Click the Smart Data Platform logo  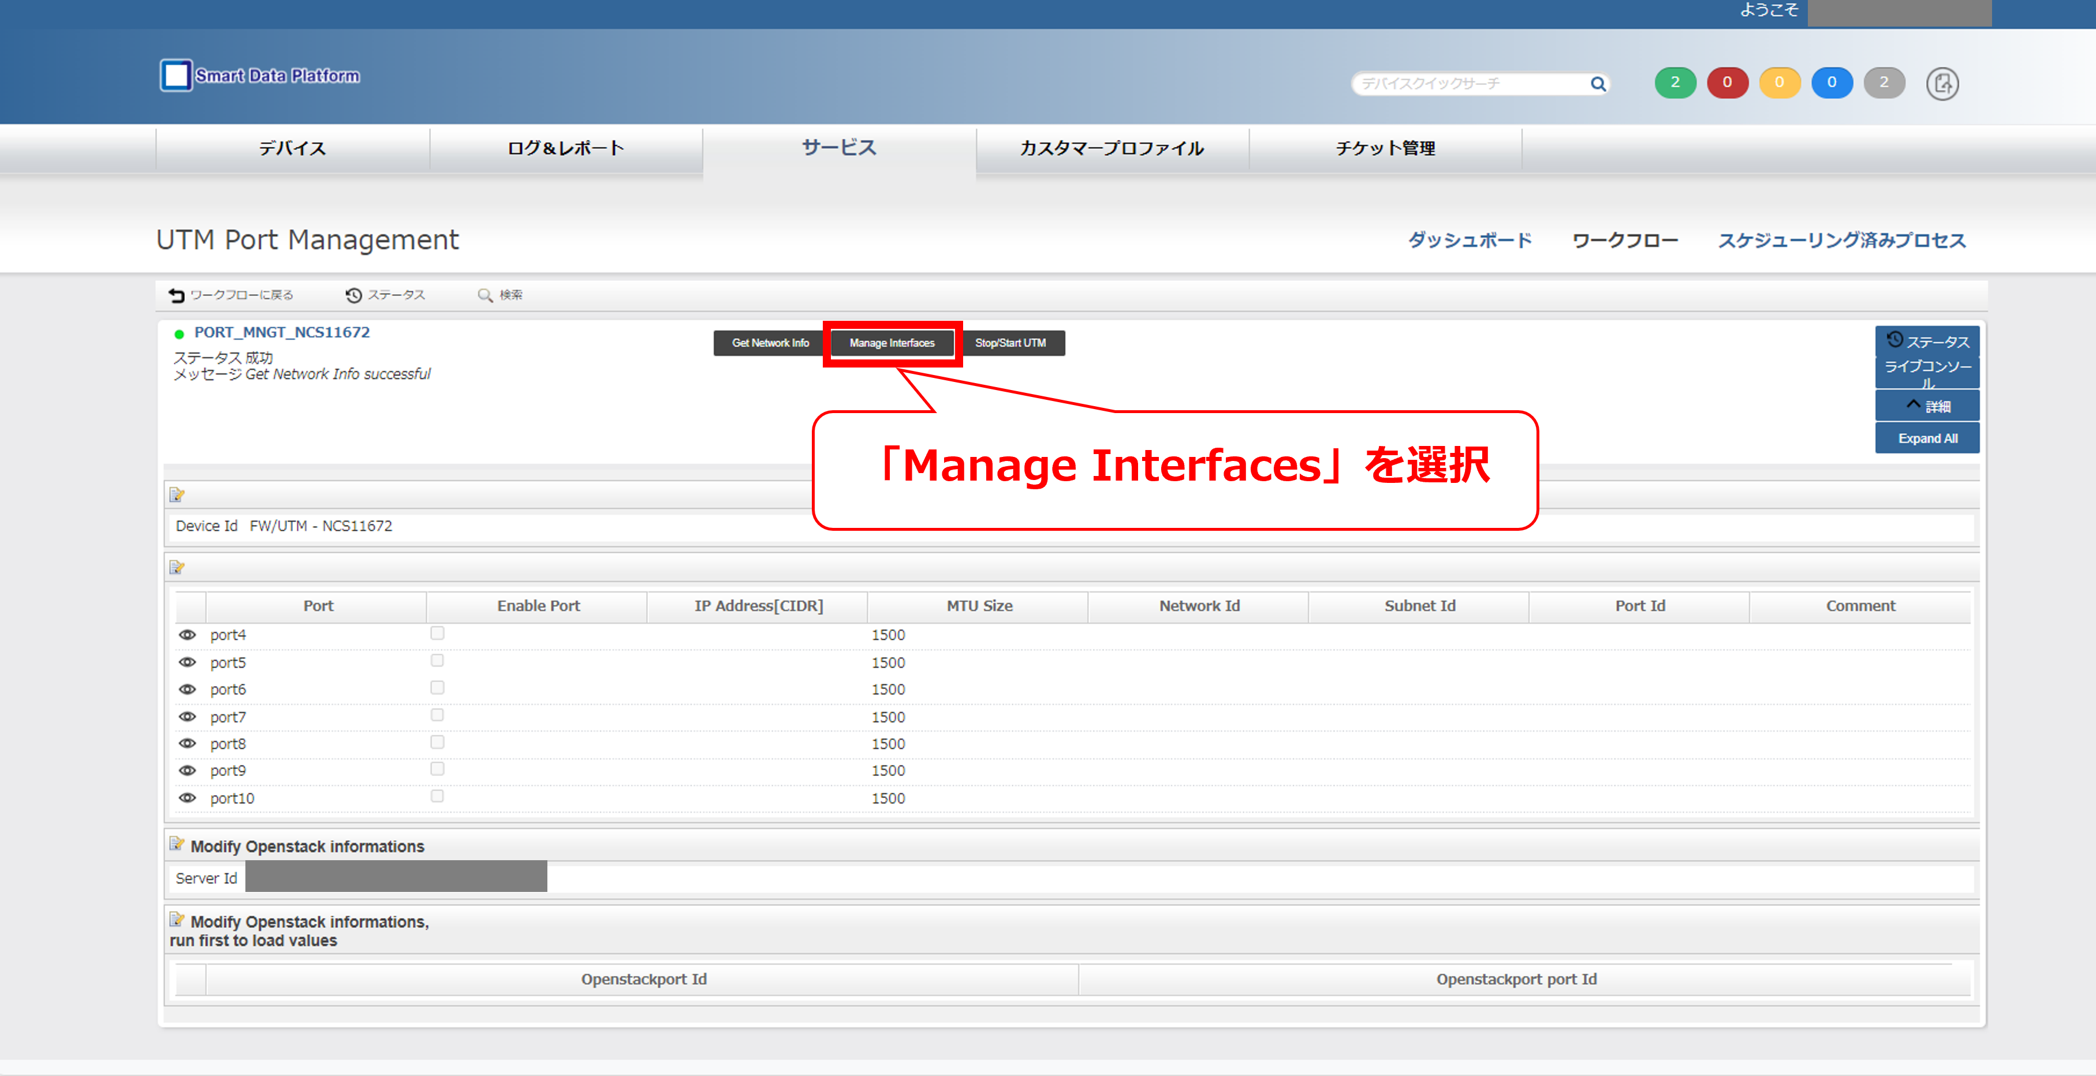260,76
